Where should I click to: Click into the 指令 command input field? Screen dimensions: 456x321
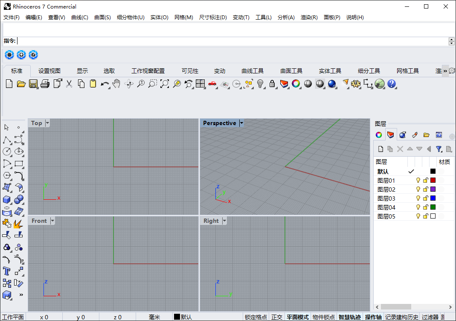click(232, 41)
